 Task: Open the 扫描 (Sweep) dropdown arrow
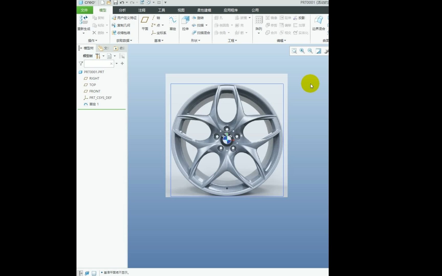[206, 25]
